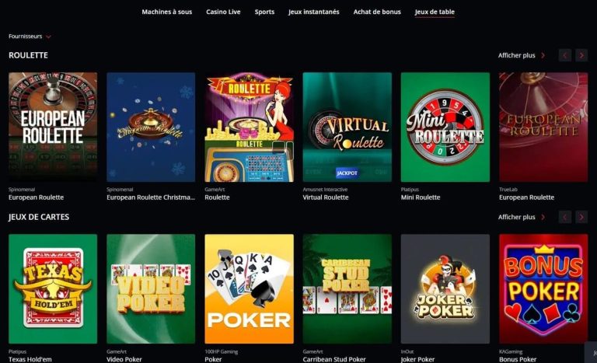Expand the Fournisseurs dropdown
Screen dimensions: 597x363
coord(30,37)
